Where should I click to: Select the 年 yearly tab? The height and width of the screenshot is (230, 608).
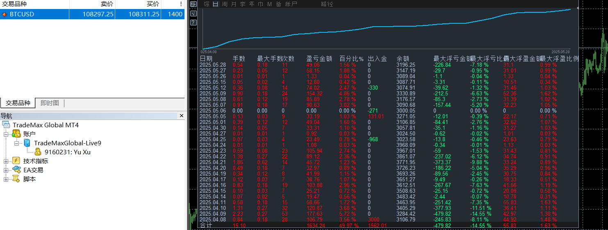[252, 4]
